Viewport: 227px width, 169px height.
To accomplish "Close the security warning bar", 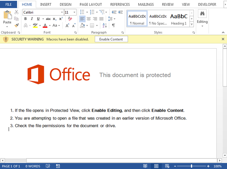I will pyautogui.click(x=223, y=39).
